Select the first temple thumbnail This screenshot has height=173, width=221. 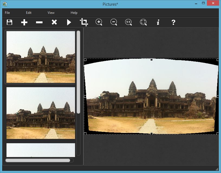coord(41,57)
